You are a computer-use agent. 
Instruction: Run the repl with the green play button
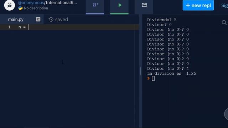(120, 5)
